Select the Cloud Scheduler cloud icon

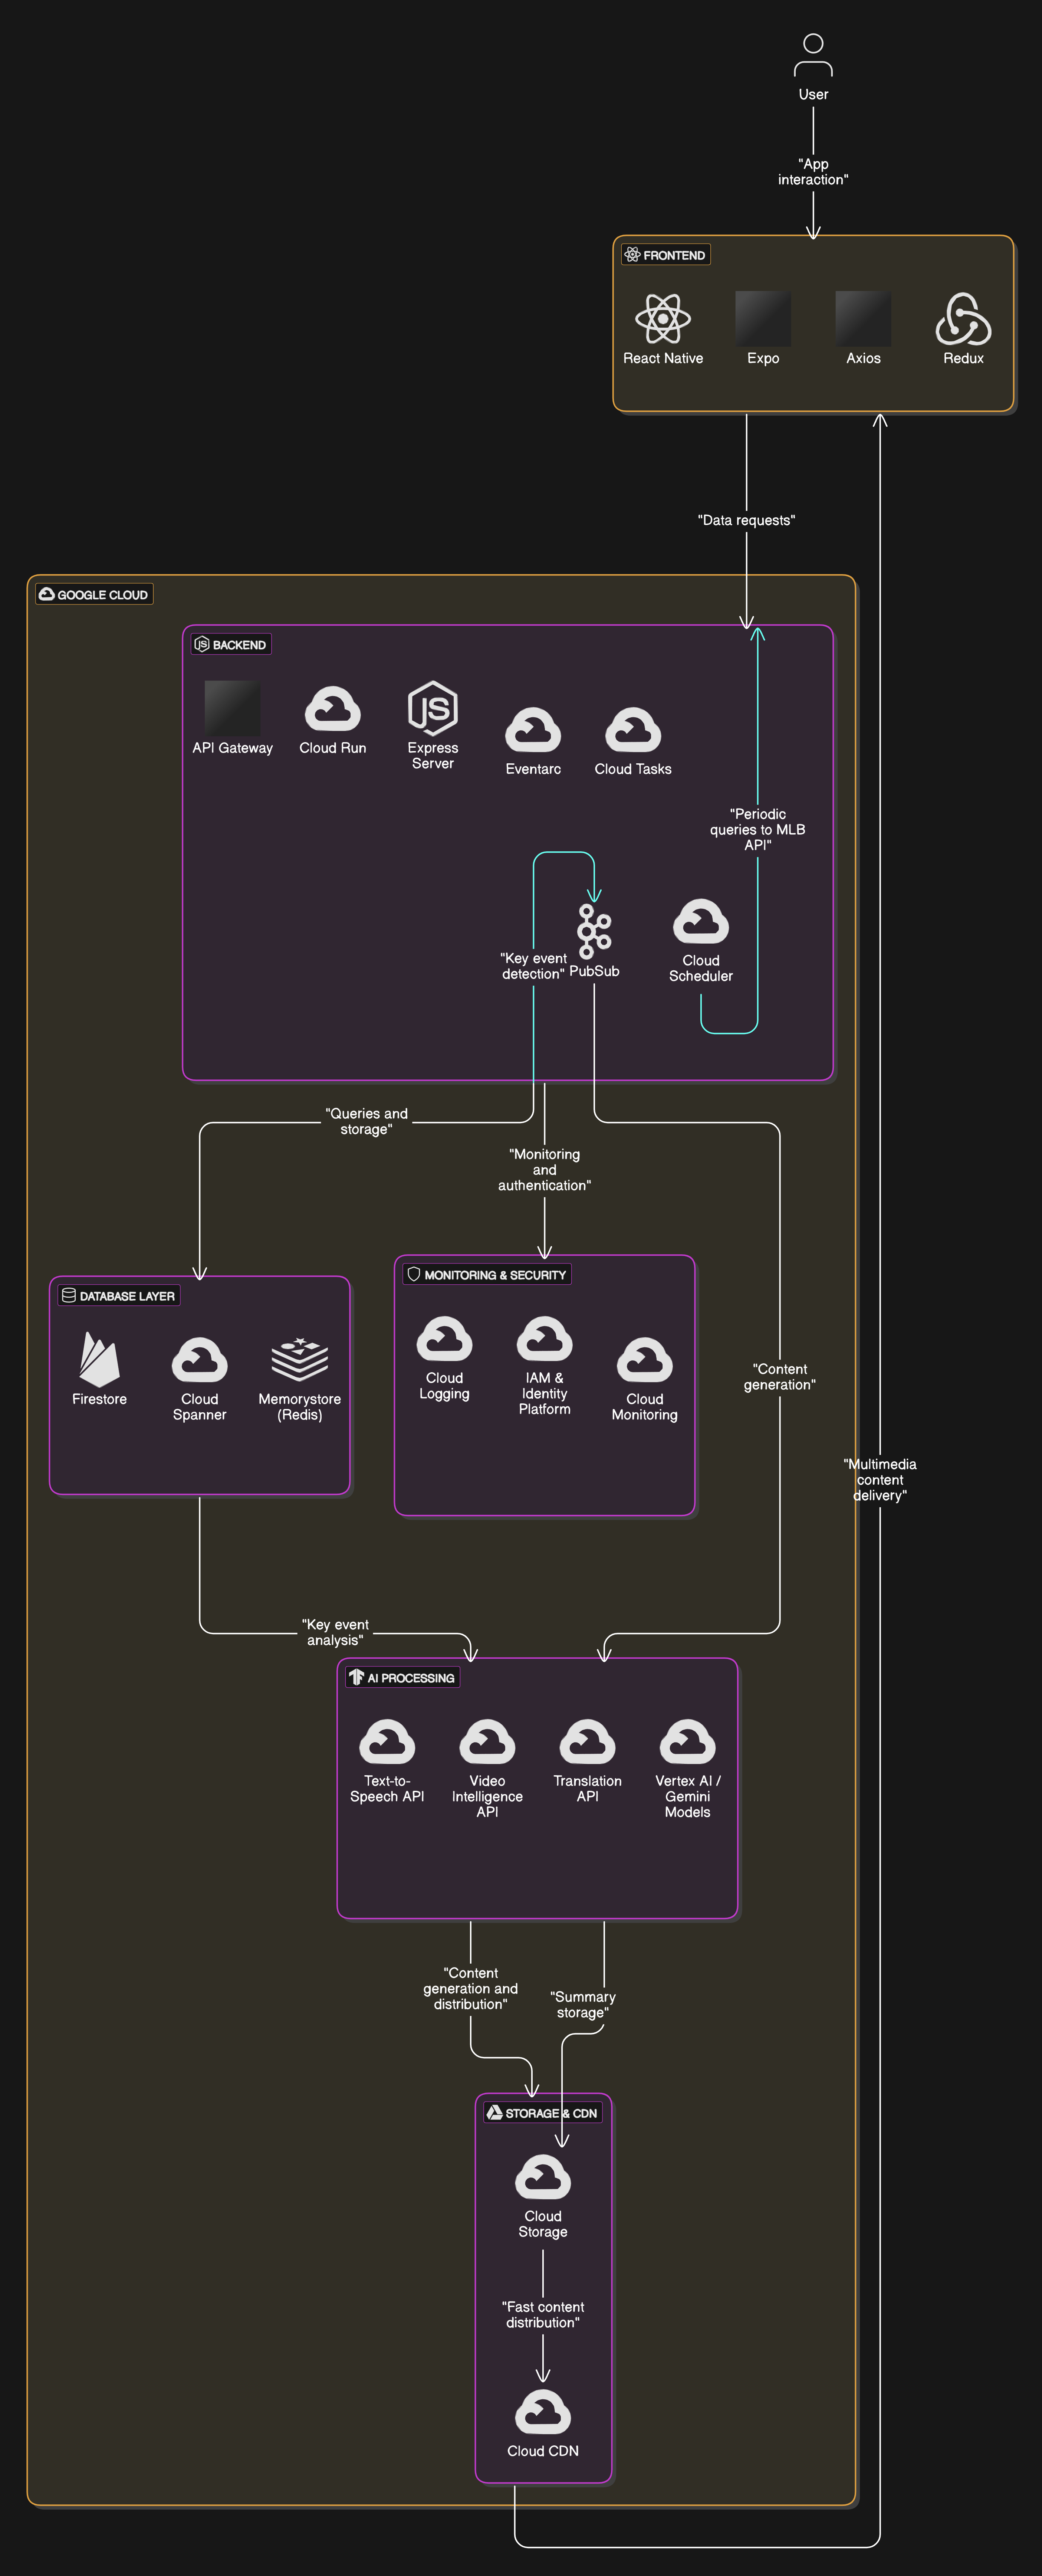tap(701, 922)
